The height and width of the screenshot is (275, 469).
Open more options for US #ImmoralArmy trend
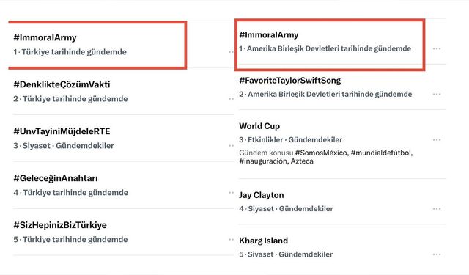pos(437,48)
